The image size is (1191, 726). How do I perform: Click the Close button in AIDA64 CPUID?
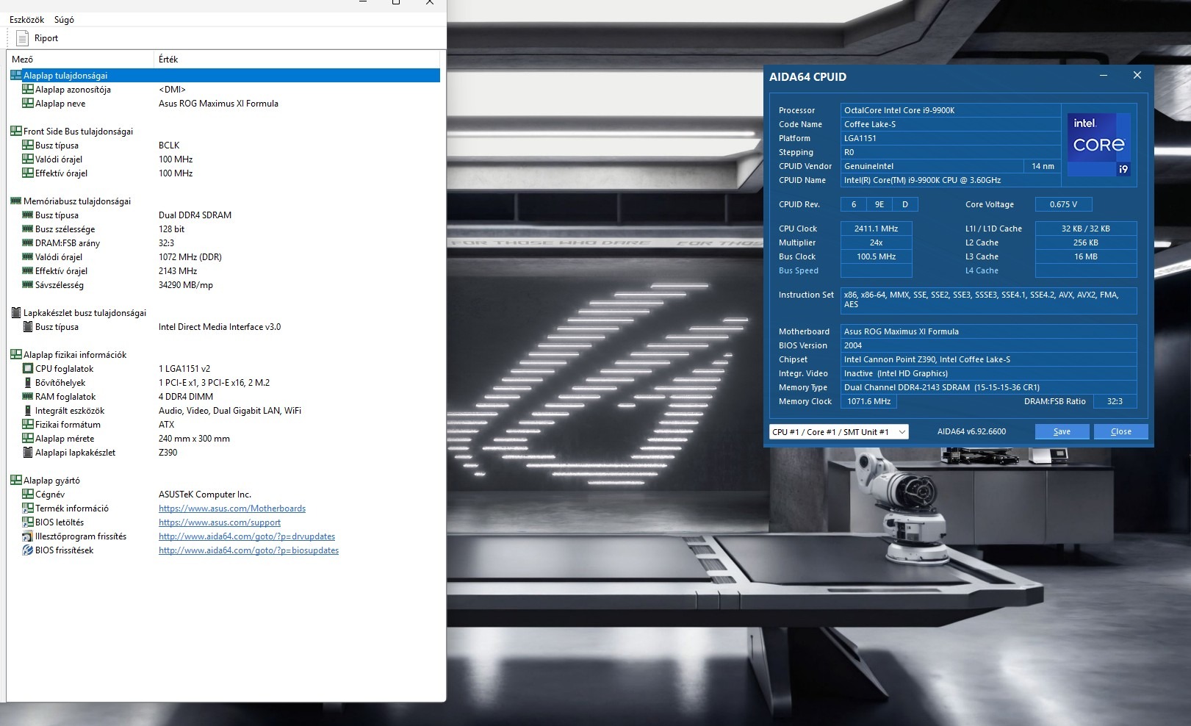click(1120, 431)
